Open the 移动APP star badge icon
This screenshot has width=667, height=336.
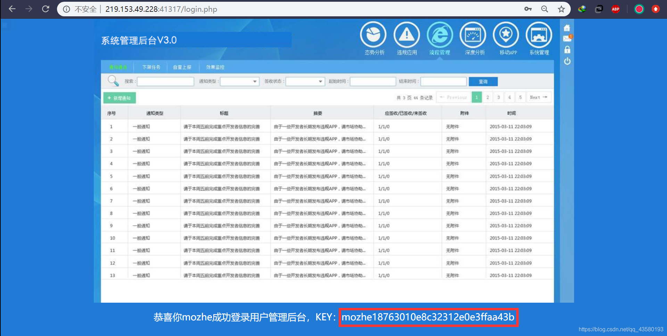(506, 35)
